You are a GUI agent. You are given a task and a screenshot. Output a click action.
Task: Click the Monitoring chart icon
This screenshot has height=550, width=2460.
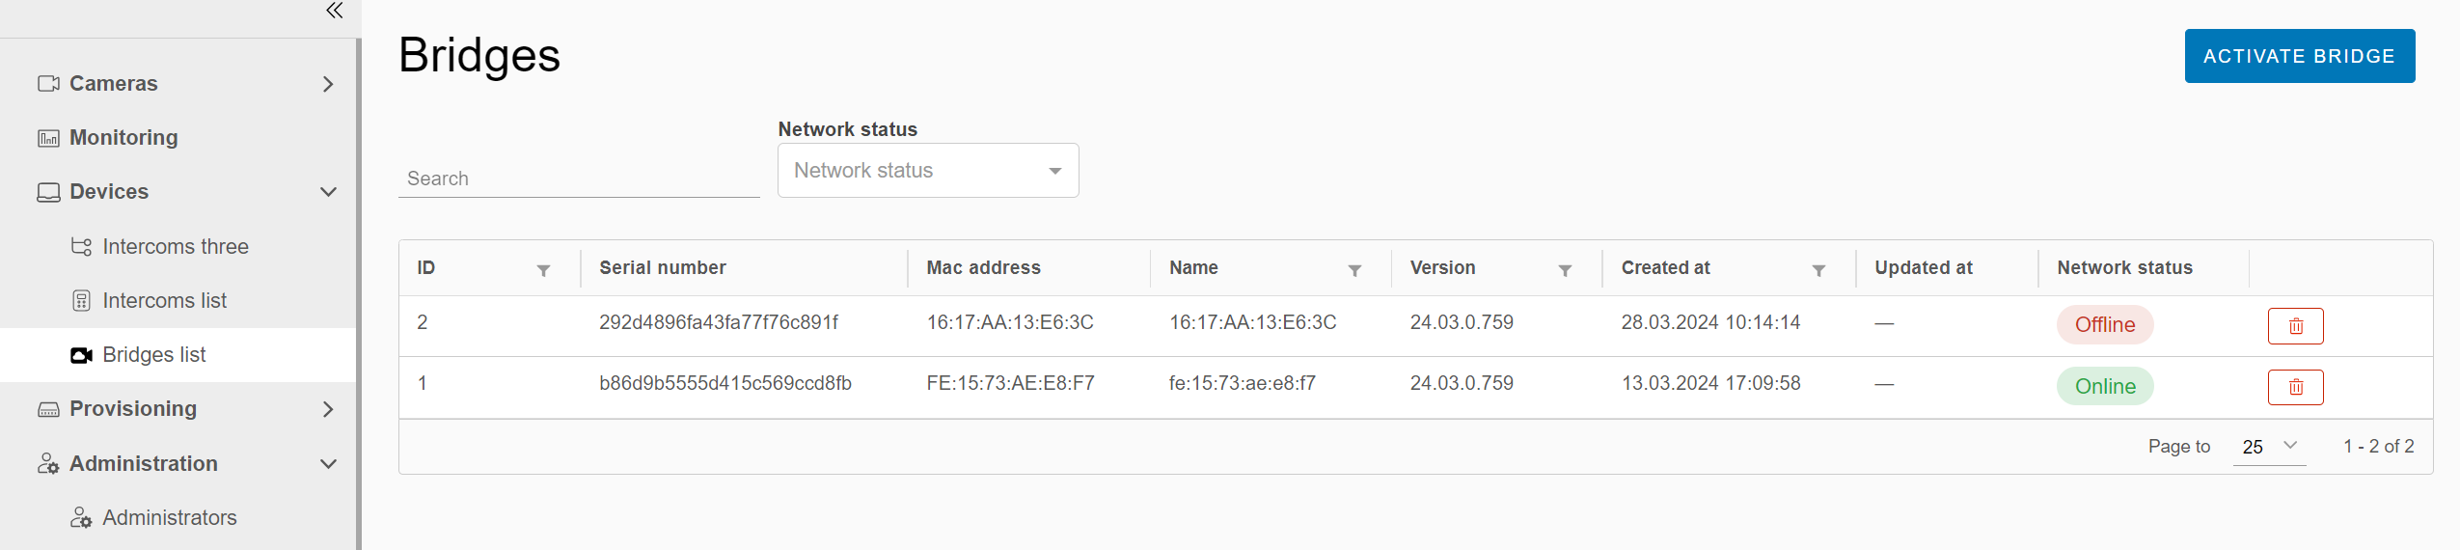pos(48,138)
